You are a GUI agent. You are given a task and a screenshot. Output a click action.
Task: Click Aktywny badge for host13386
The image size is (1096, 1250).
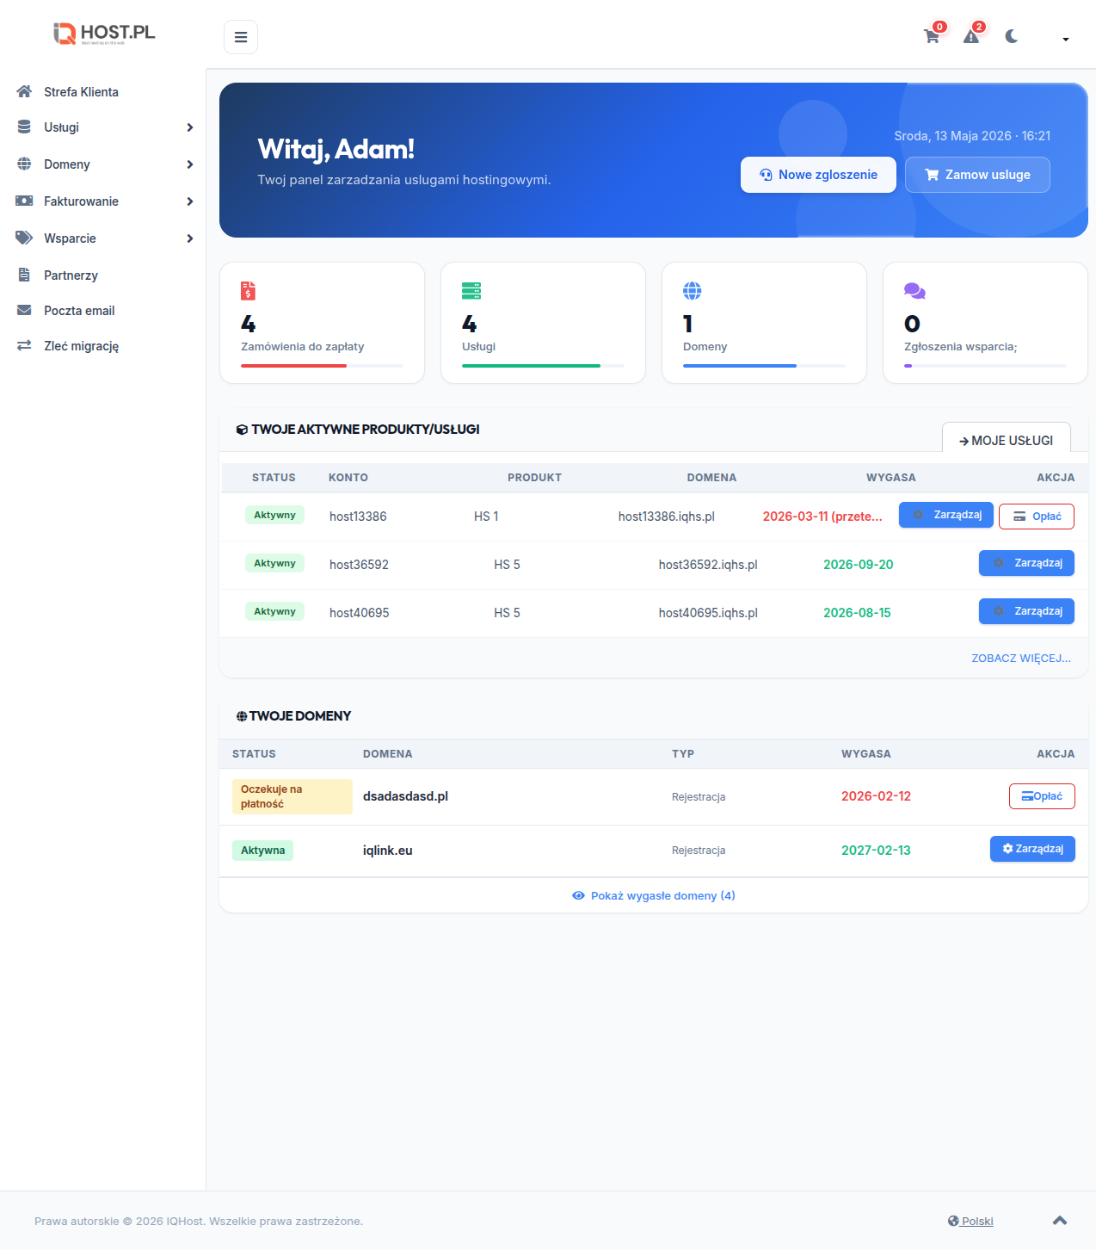274,515
